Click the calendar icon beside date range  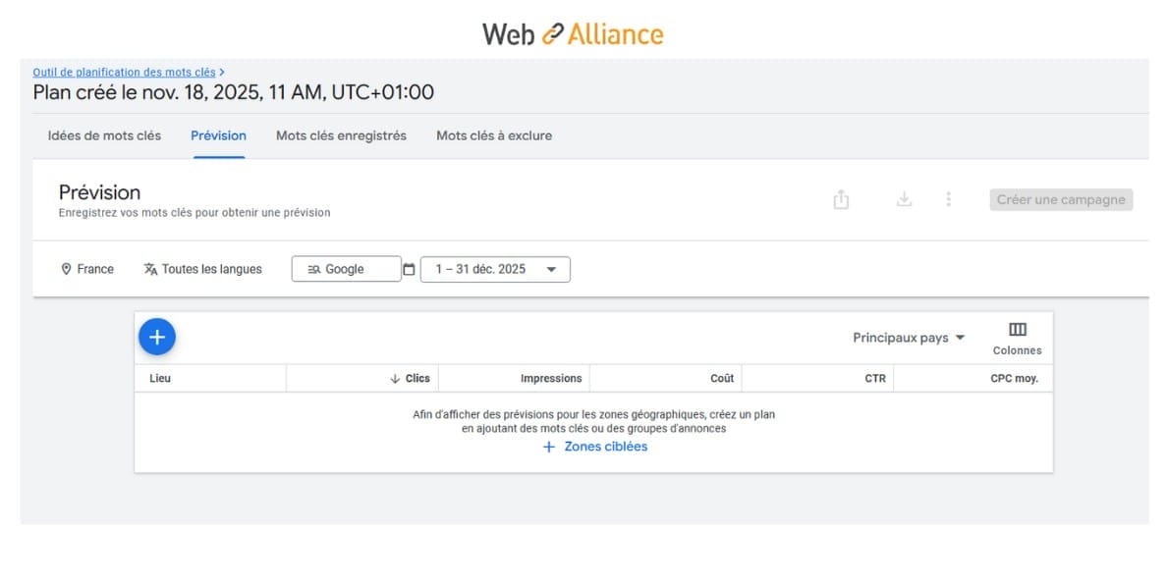pyautogui.click(x=410, y=269)
